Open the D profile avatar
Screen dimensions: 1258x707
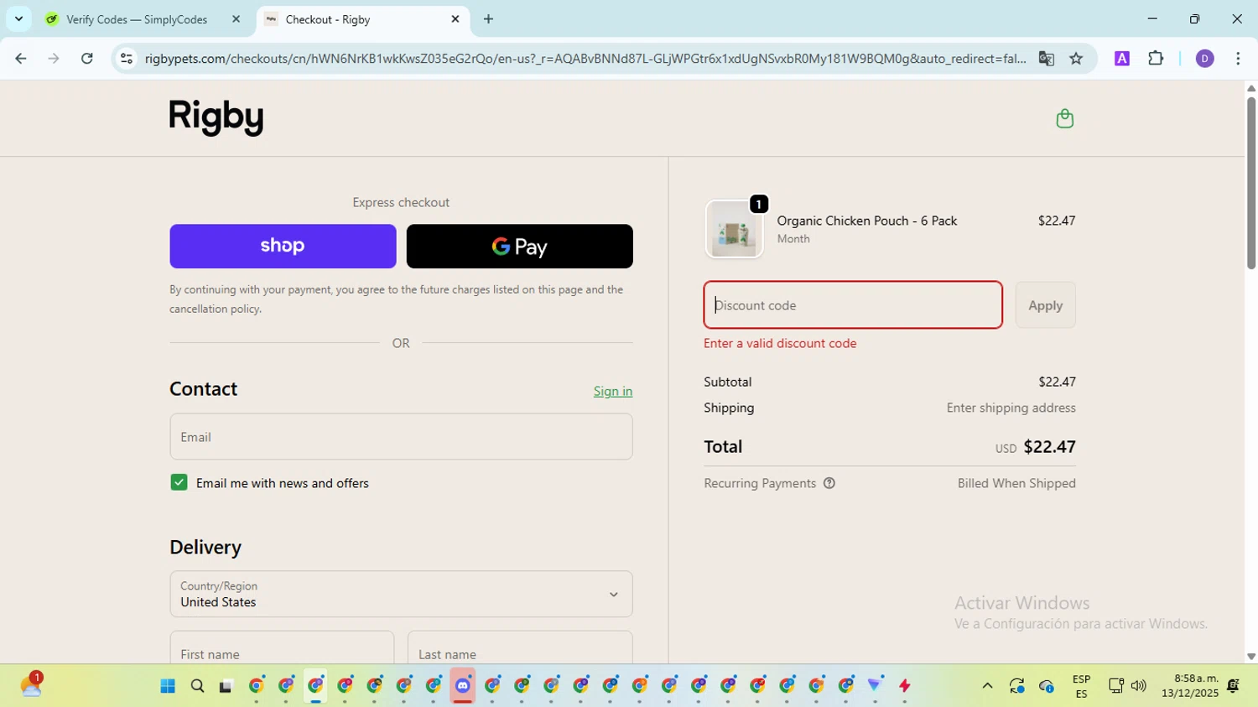click(1204, 59)
